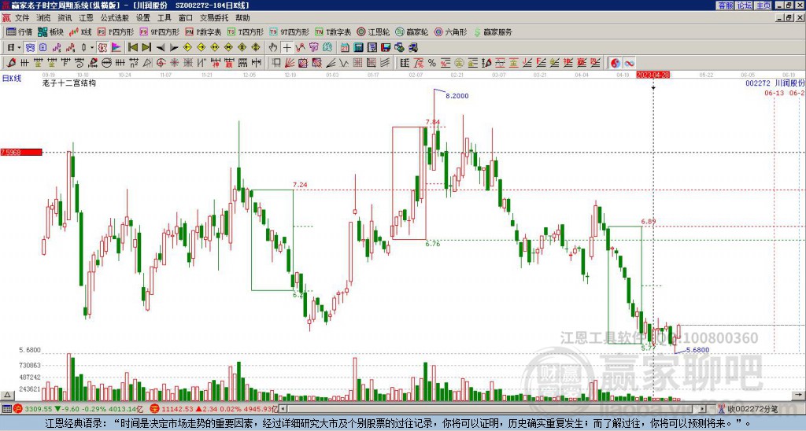Open the T数字表 tool
The height and width of the screenshot is (431, 806).
point(333,31)
